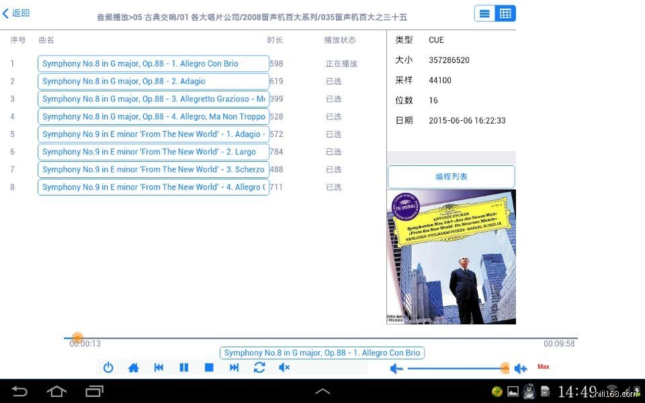
Task: Skip to previous track
Action: (x=159, y=367)
